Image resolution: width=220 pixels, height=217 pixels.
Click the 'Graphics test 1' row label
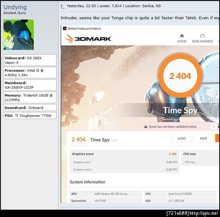coord(82,162)
